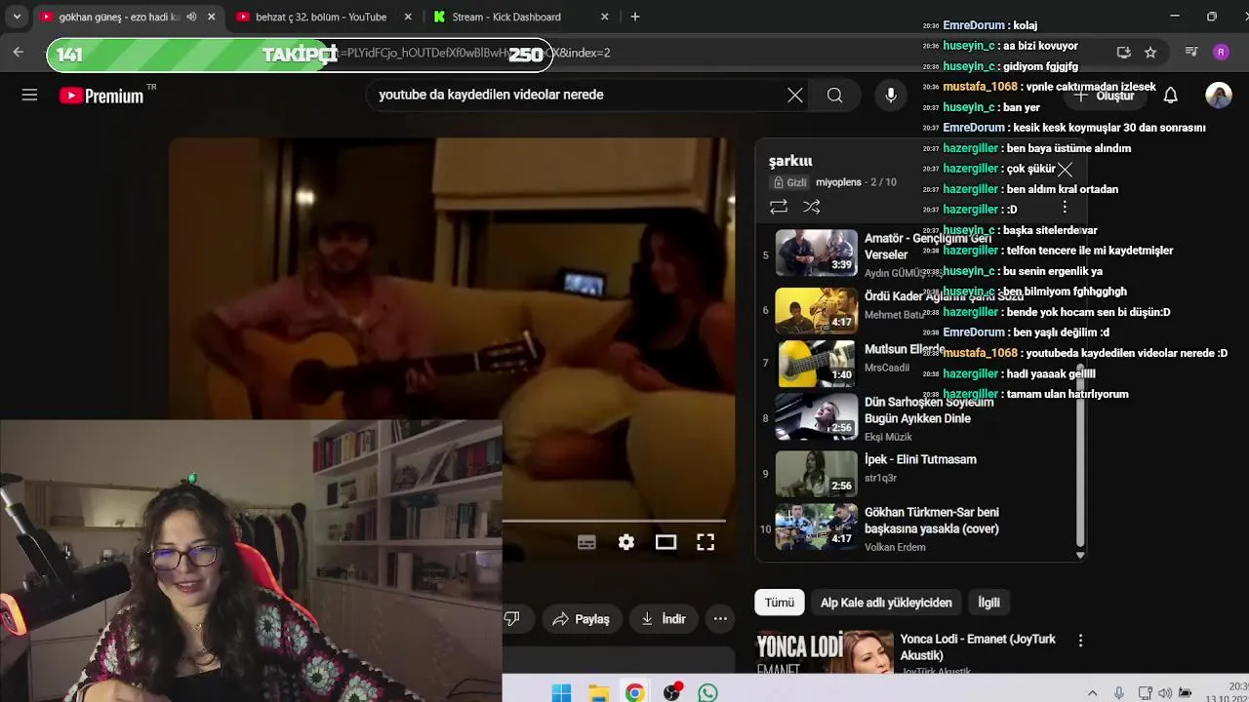
Task: Toggle playlist loop mode
Action: [778, 207]
